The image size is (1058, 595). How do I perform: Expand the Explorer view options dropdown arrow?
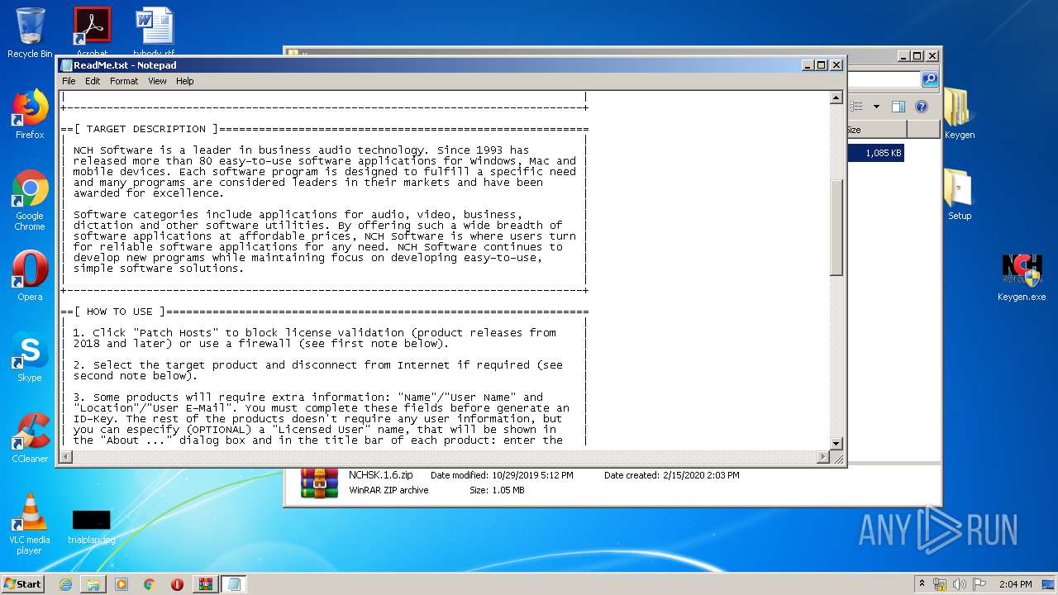tap(876, 107)
